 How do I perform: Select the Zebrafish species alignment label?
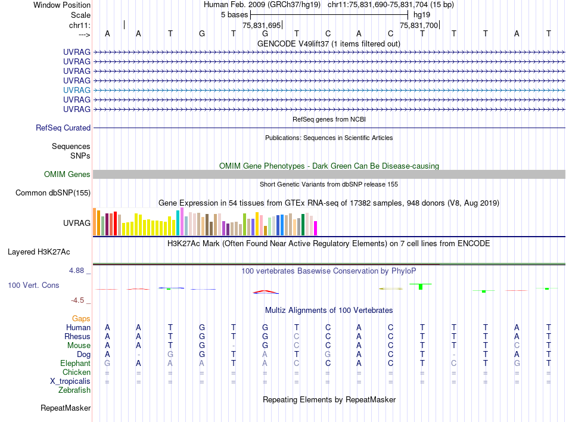coord(74,390)
